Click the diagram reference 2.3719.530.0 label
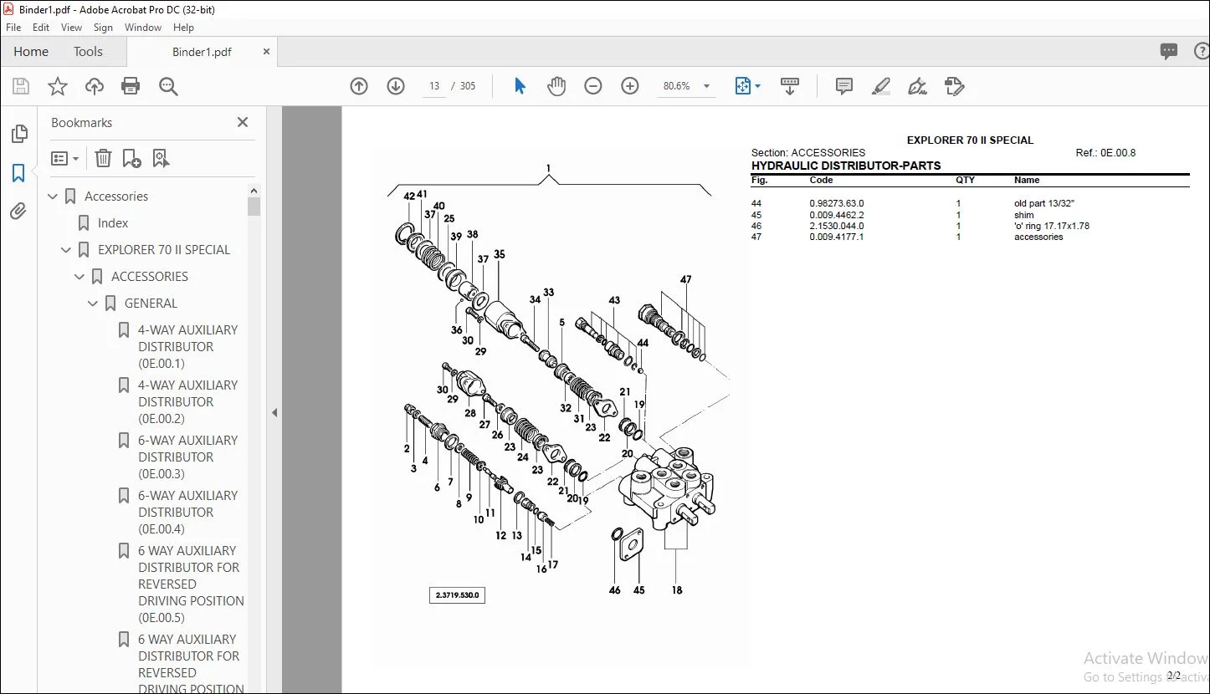Screen dimensions: 1210x694 tap(457, 595)
